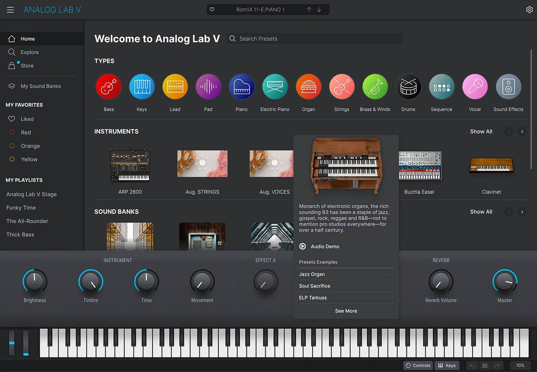This screenshot has width=537, height=372.
Task: Click the Time knob
Action: 146,281
